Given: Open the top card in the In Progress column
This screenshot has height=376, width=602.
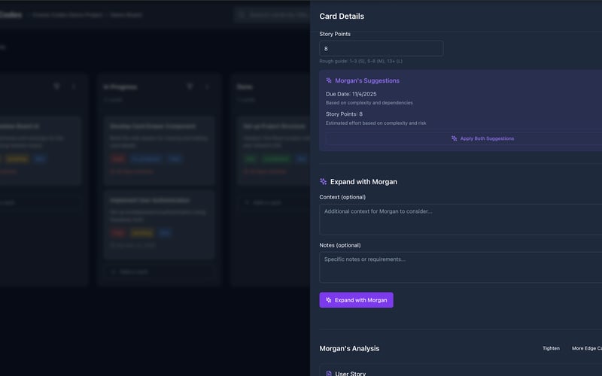Looking at the screenshot, I should (x=159, y=147).
